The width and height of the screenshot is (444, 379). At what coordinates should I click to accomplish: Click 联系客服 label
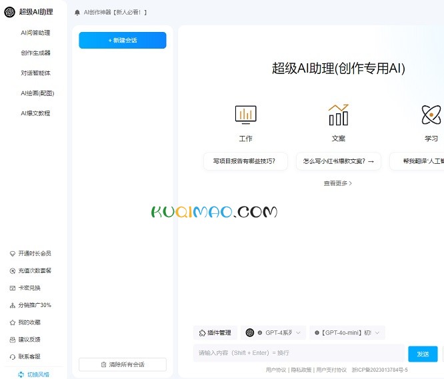pos(29,356)
